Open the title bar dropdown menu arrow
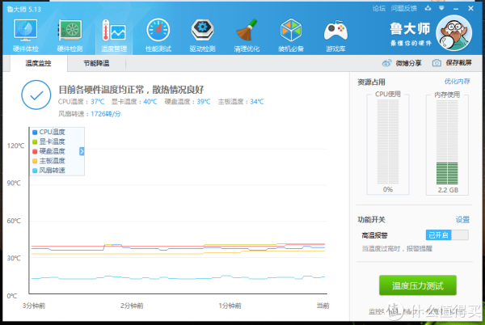The image size is (485, 325). [441, 8]
